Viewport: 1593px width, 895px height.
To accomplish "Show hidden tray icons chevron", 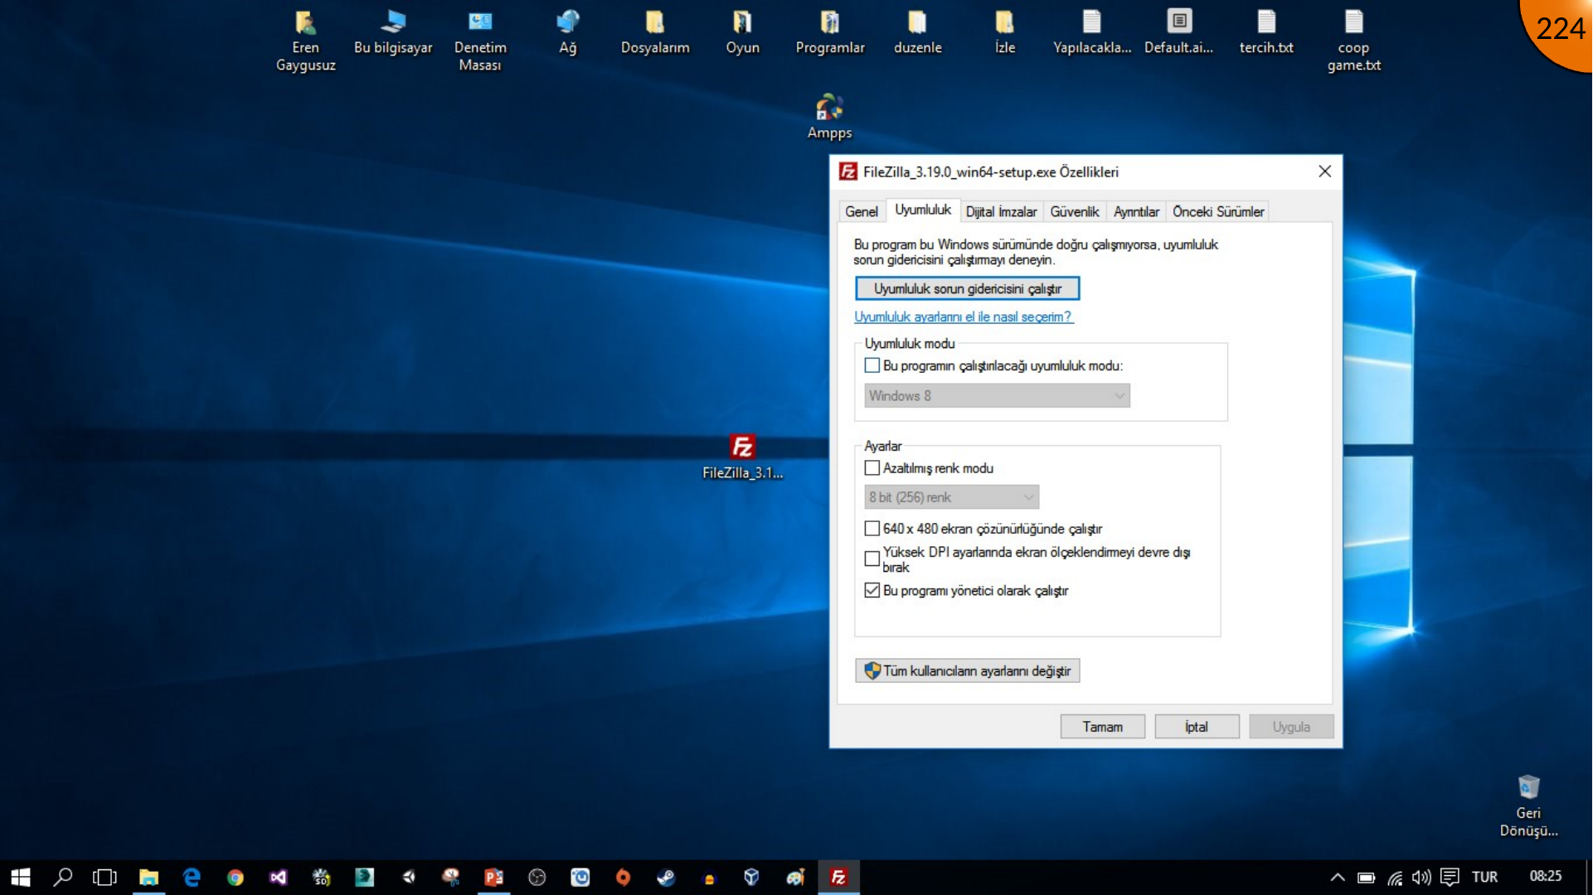I will 1338,877.
